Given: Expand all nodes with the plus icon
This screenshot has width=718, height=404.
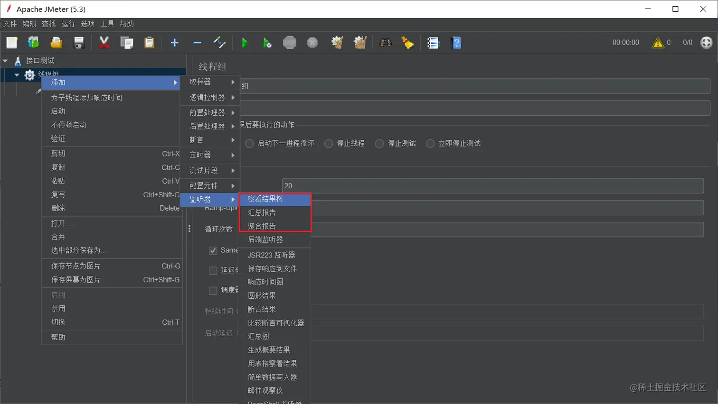Looking at the screenshot, I should (x=174, y=43).
